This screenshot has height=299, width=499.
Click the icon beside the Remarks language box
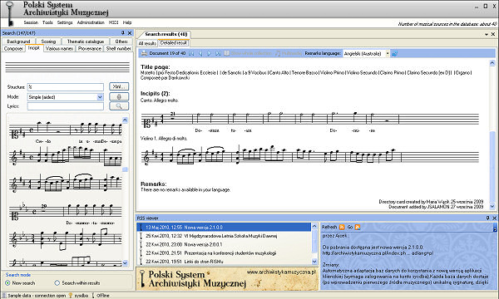[394, 53]
